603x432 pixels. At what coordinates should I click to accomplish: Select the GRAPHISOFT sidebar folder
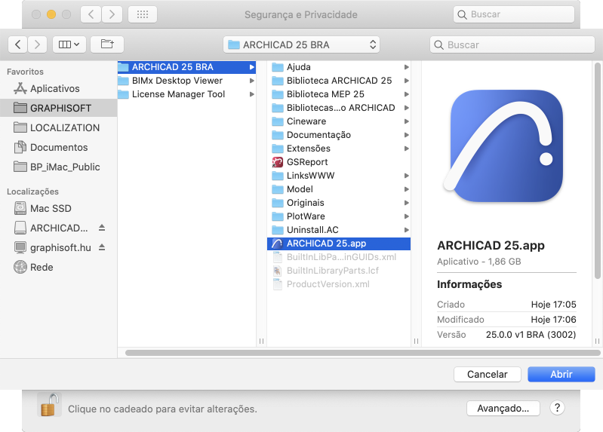[x=58, y=108]
